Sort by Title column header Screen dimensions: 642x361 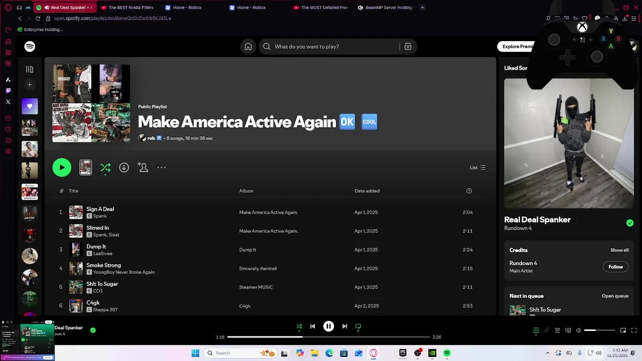[73, 191]
